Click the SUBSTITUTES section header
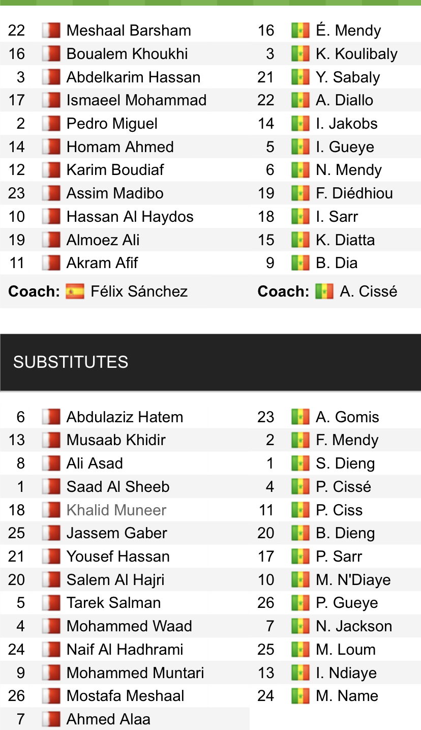 (211, 362)
